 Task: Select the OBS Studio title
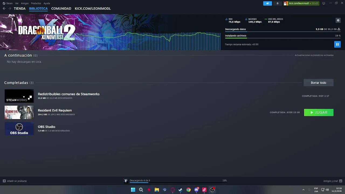tap(46, 127)
